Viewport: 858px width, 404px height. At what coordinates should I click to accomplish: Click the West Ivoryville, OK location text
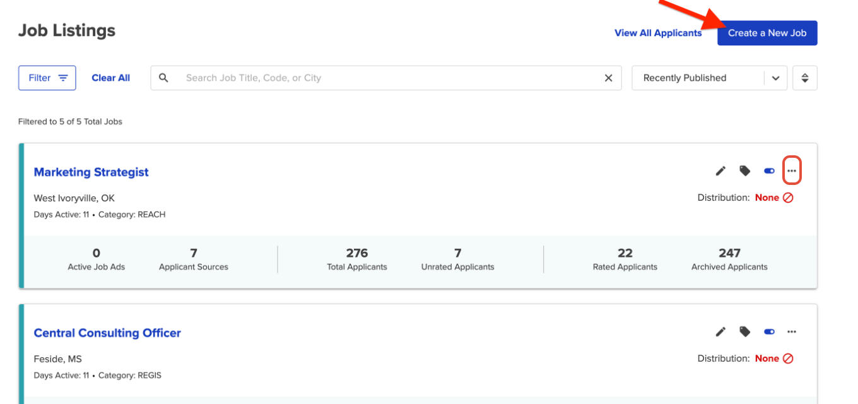coord(74,198)
